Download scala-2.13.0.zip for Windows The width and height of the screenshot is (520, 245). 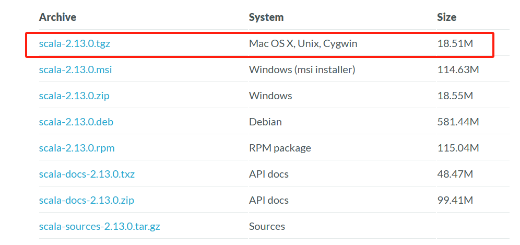point(74,96)
